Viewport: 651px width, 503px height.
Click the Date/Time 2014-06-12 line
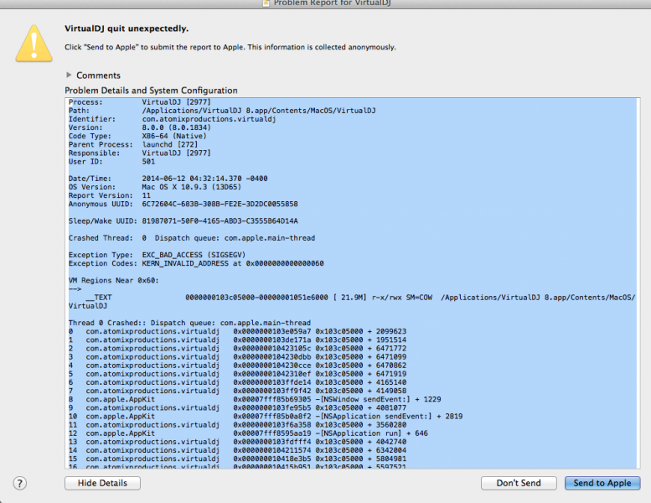pyautogui.click(x=168, y=179)
